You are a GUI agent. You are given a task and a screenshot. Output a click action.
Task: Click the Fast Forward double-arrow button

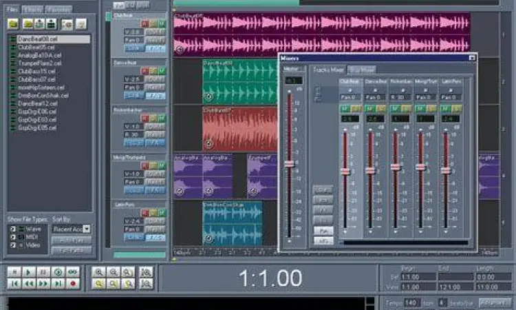click(43, 283)
